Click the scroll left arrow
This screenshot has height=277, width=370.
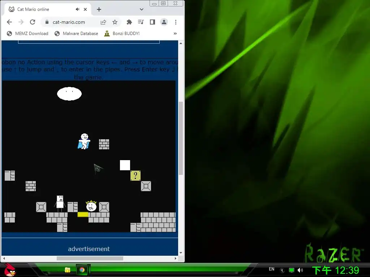4,258
